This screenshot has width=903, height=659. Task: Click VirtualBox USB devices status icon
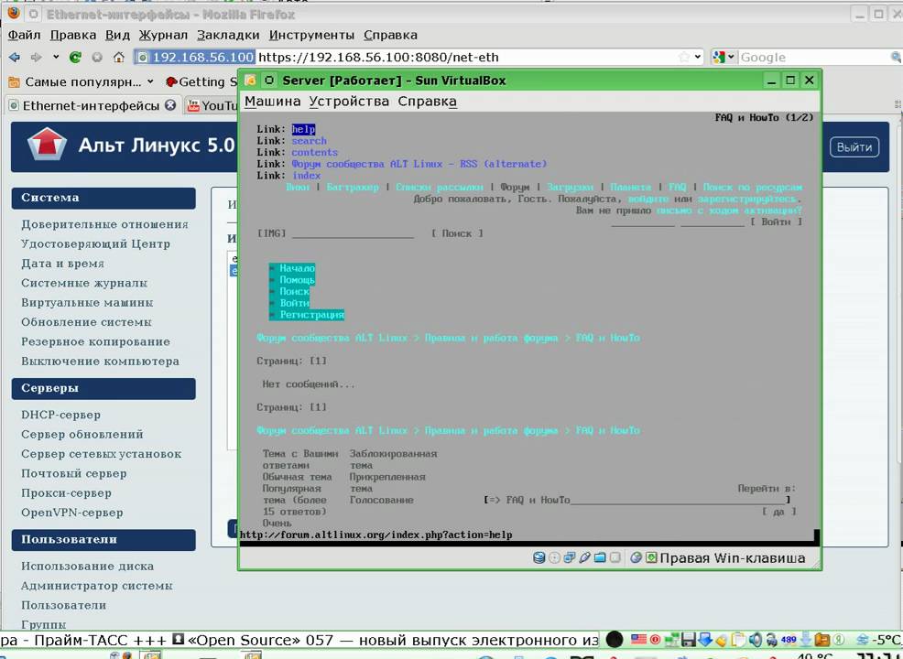[584, 557]
